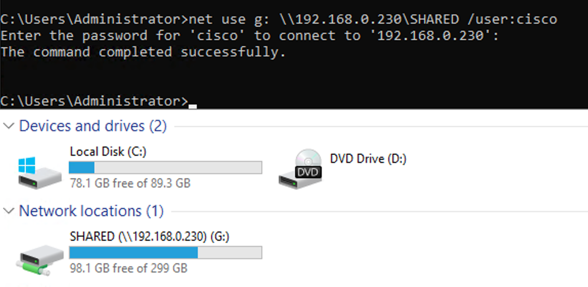Click the 'command completed successfully' message
588x287 pixels.
click(143, 52)
